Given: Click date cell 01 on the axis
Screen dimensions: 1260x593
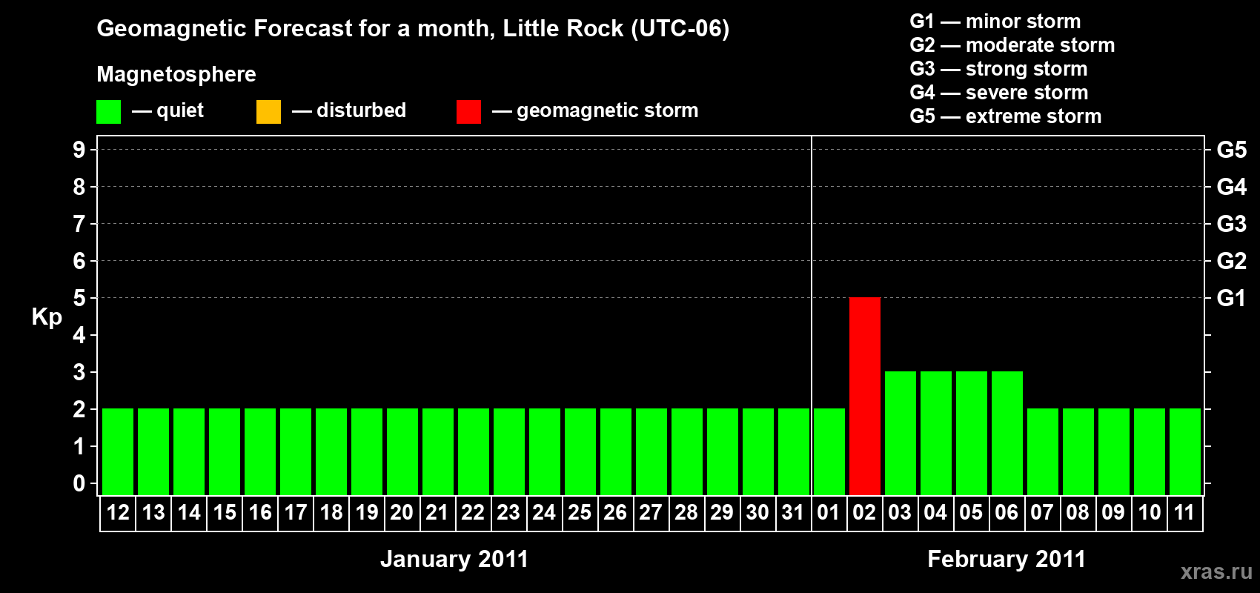Looking at the screenshot, I should point(829,513).
